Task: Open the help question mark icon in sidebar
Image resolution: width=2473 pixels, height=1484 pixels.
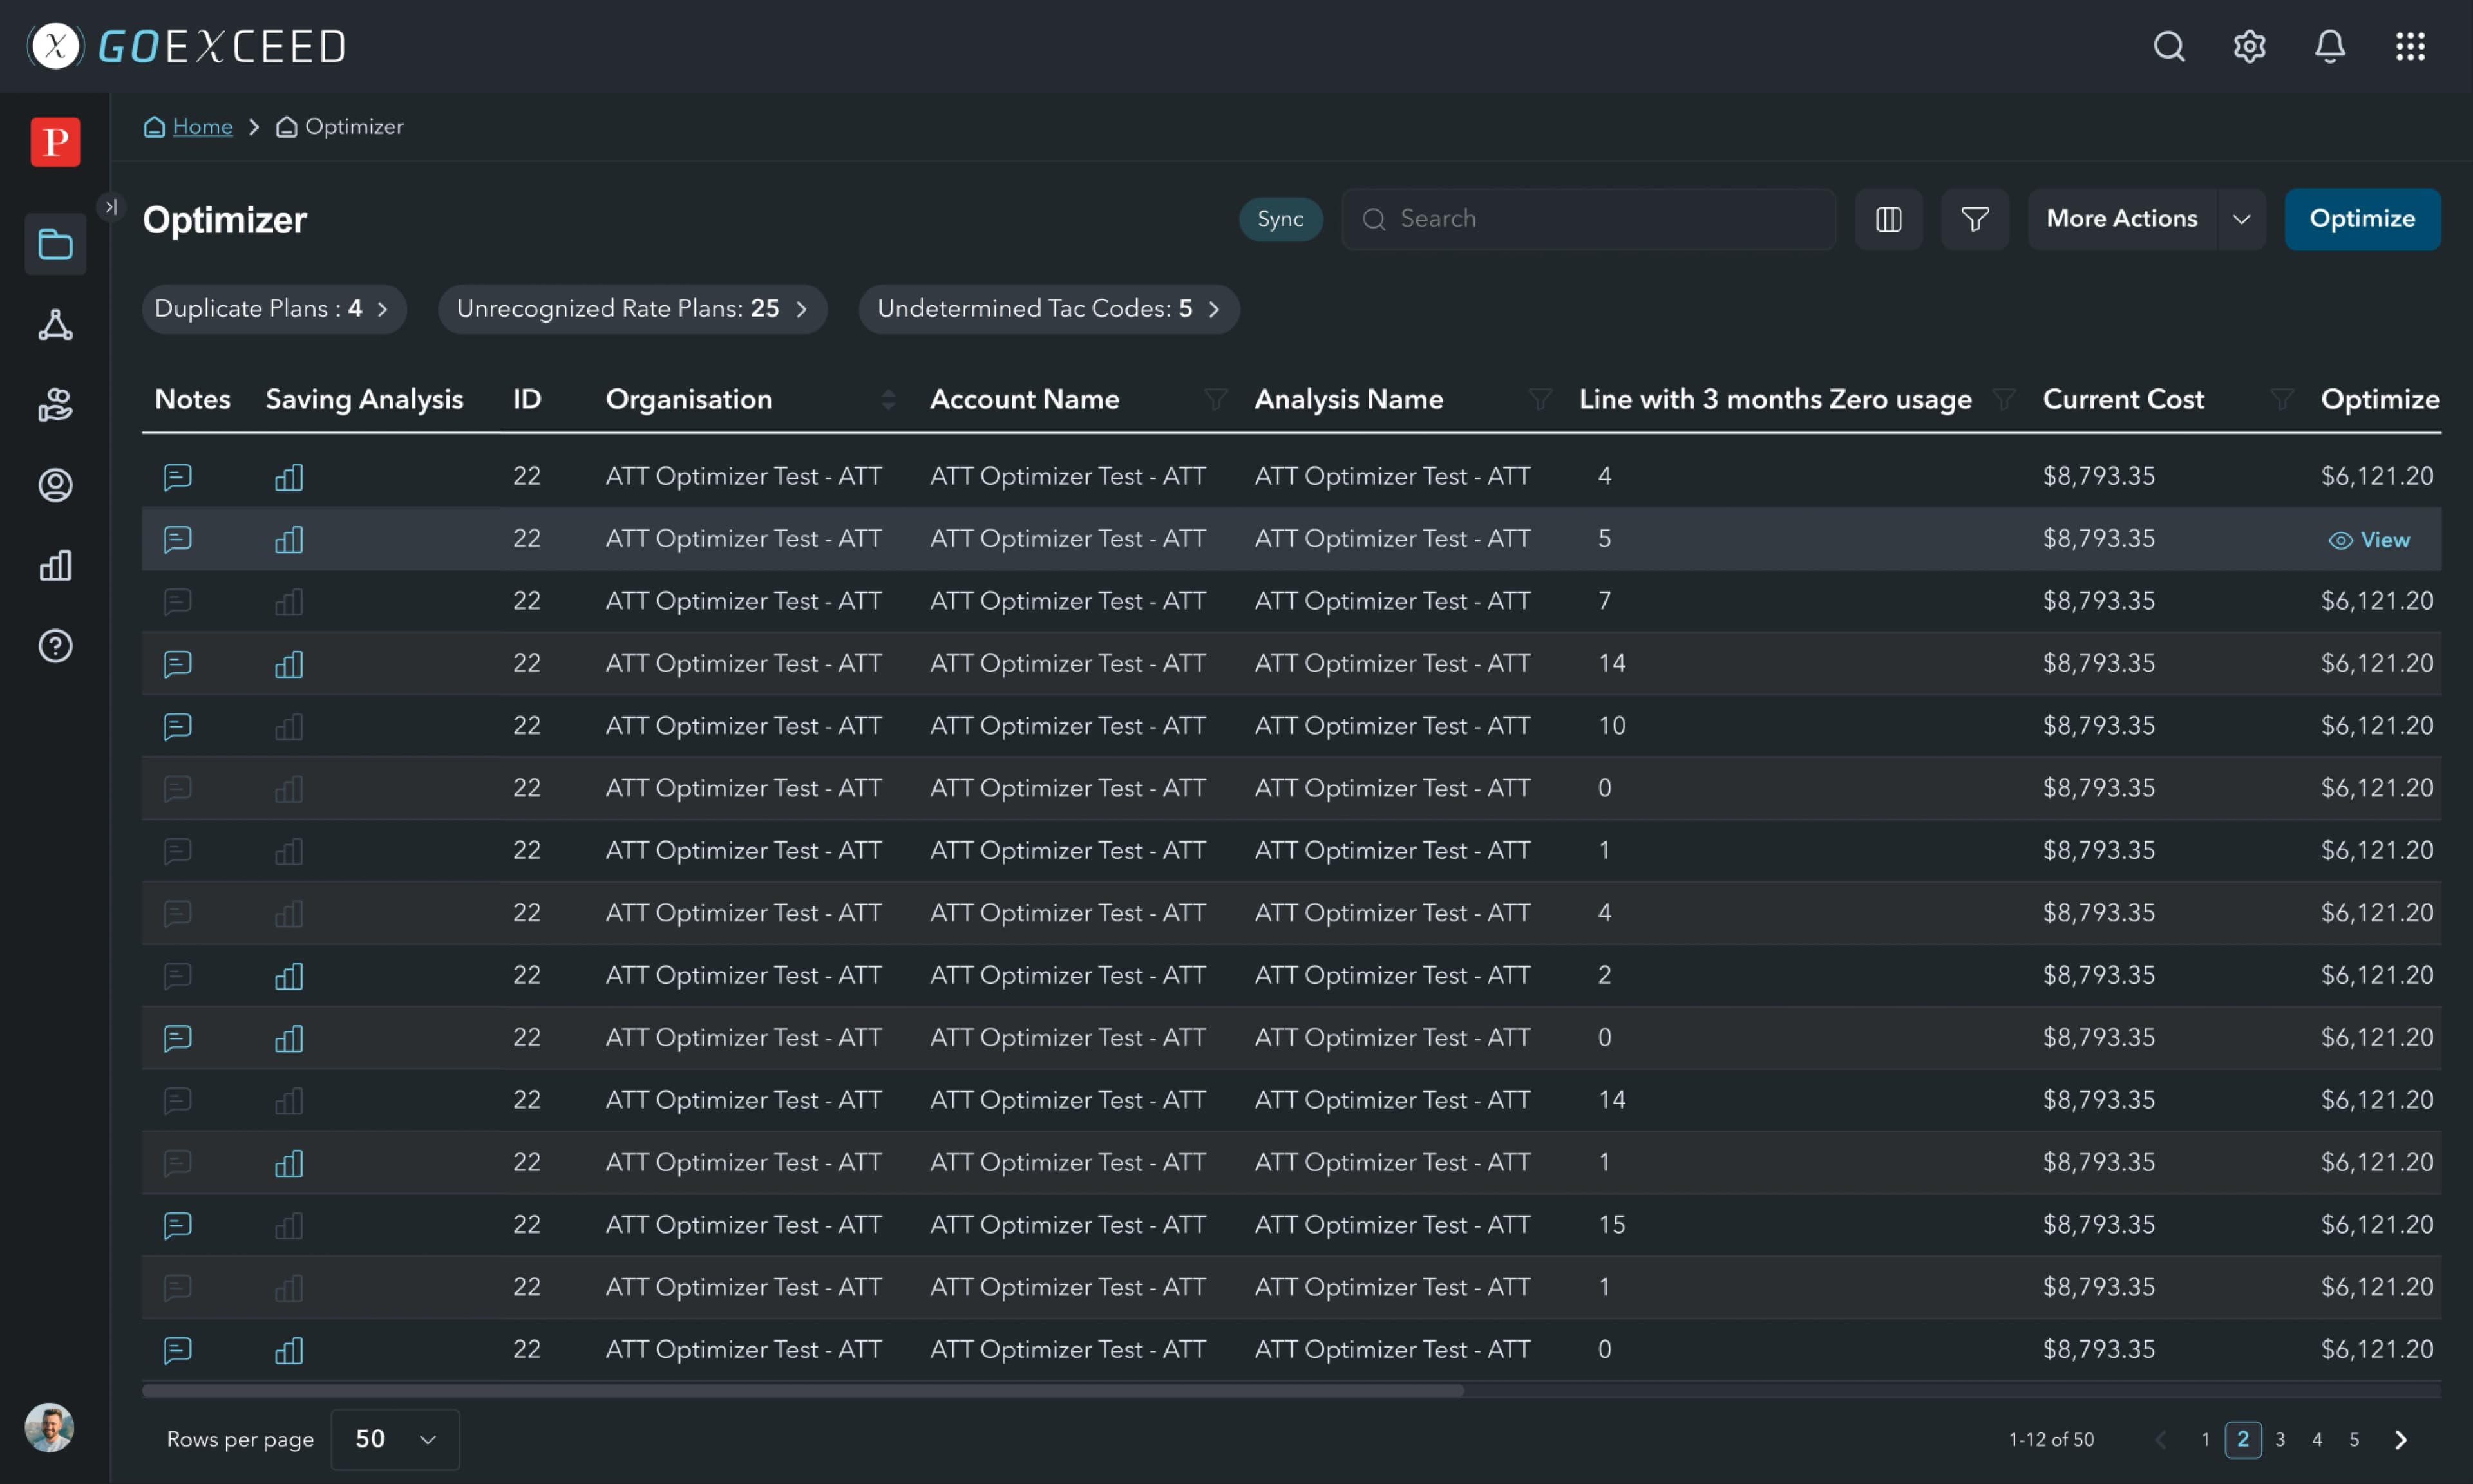Action: (55, 646)
